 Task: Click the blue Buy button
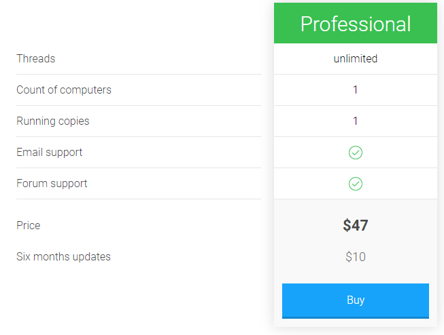(x=356, y=301)
